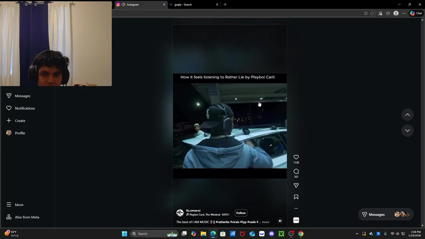Follow itz.omarzz
425x239 pixels.
coord(241,213)
